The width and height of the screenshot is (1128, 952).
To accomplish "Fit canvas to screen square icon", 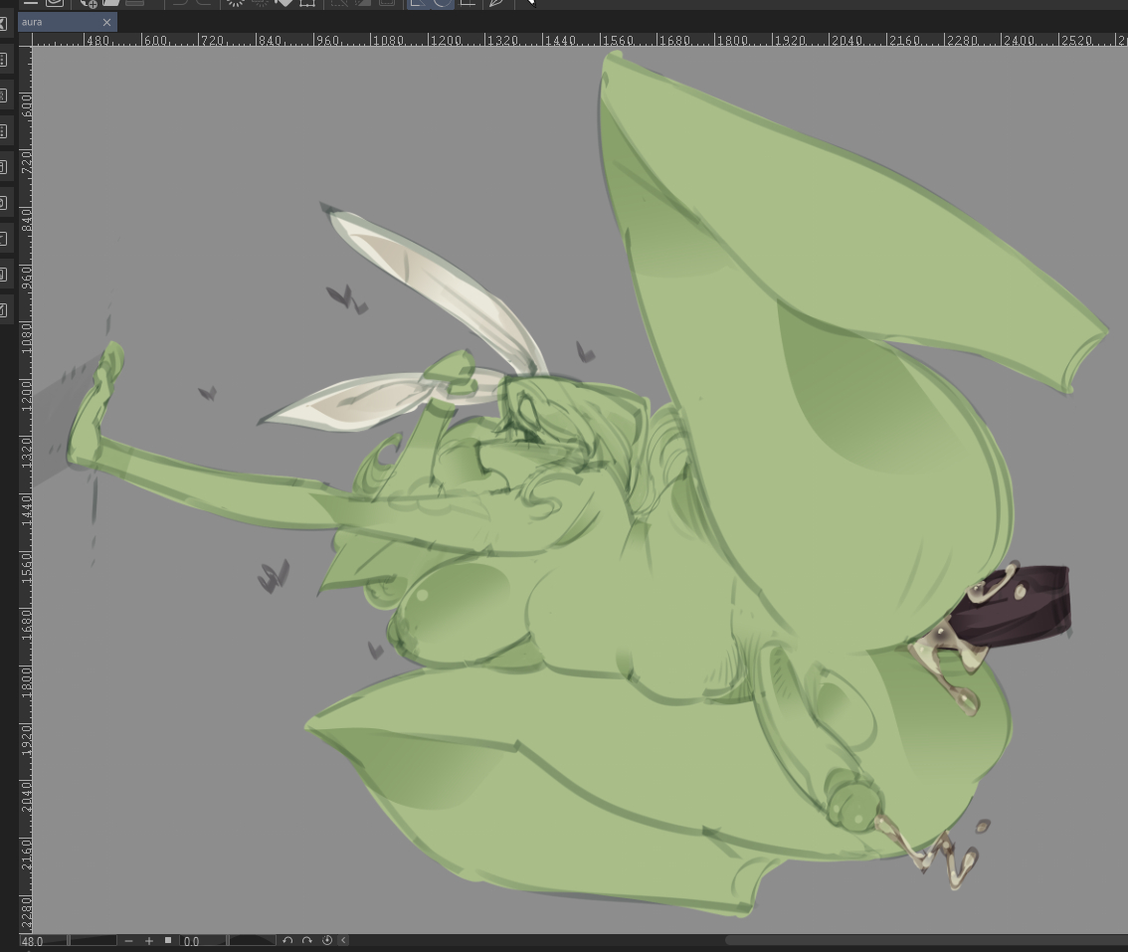I will tap(168, 940).
